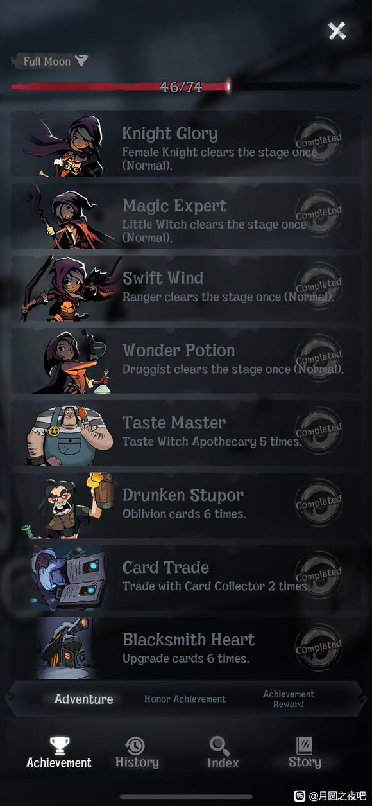Screen dimensions: 372x806
Task: Open the Achievement trophy icon
Action: pyautogui.click(x=59, y=745)
